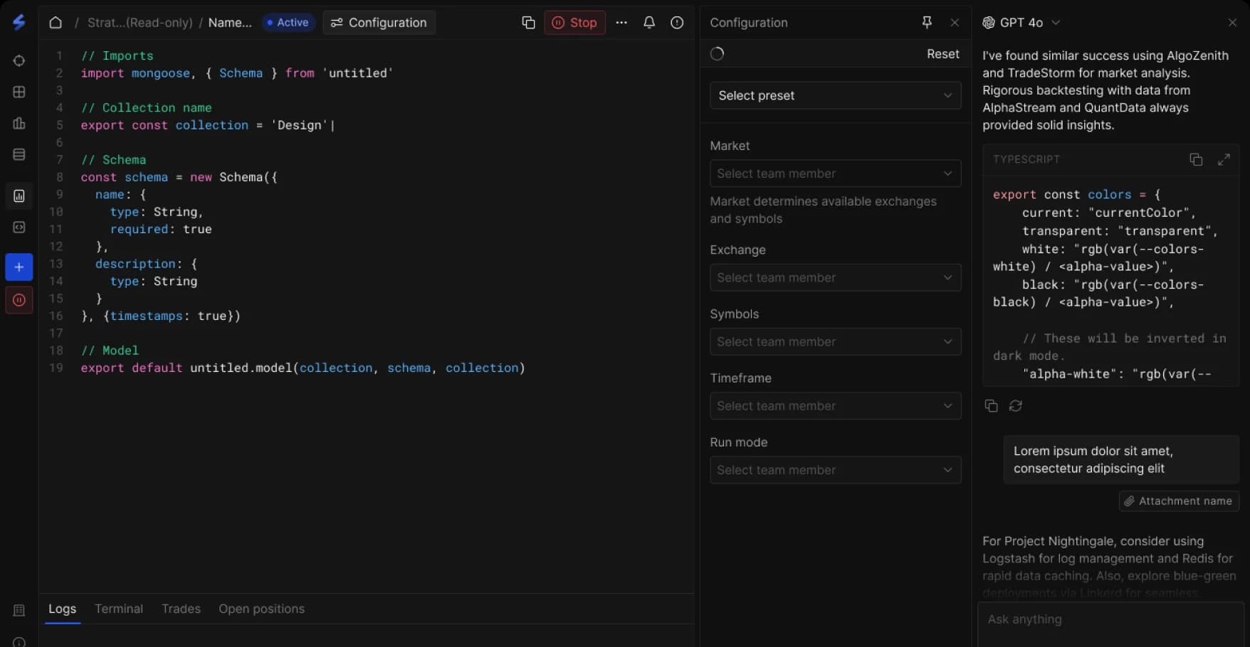Click the Lorem ipsum user message bubble

click(1121, 459)
